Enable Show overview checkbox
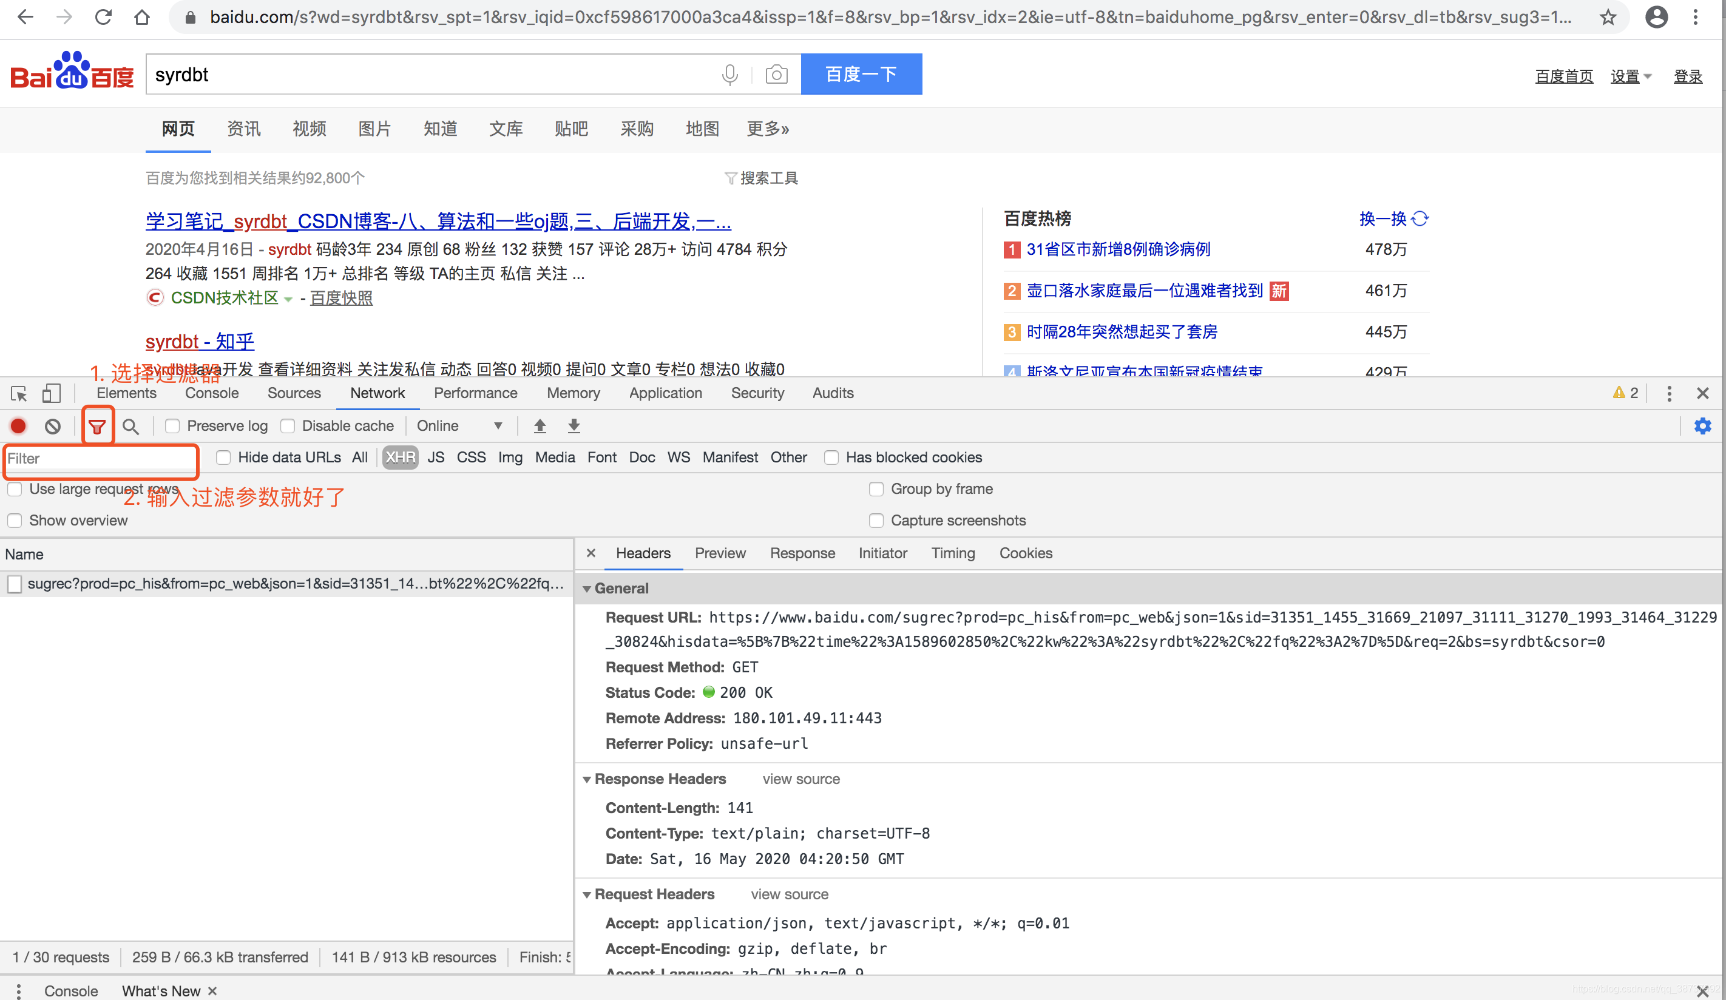The image size is (1726, 1000). 15,521
